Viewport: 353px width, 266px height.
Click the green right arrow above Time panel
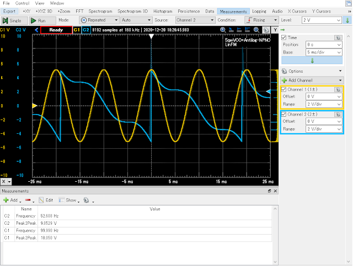pyautogui.click(x=283, y=30)
